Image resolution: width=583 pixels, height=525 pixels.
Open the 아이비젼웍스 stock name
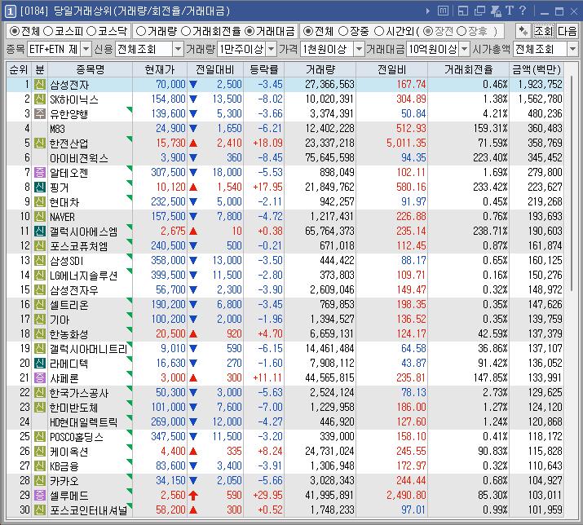tap(79, 158)
